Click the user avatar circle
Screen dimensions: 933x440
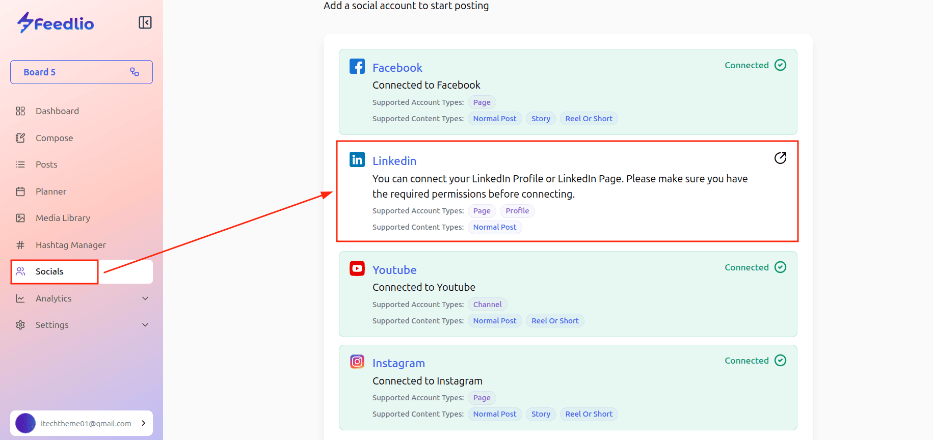[25, 423]
